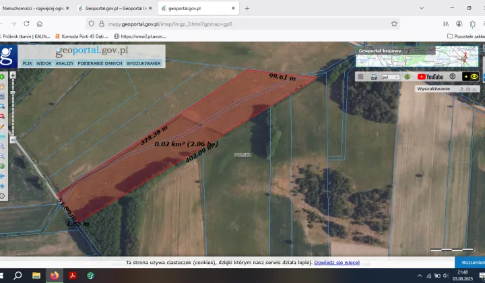Image resolution: width=485 pixels, height=283 pixels.
Task: Click the zoom in plus button on map slider
Action: tap(13, 75)
